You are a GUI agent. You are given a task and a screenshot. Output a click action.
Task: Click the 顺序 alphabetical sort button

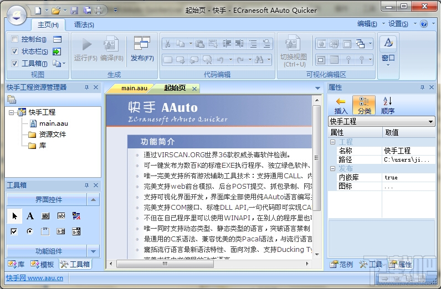tap(388, 105)
